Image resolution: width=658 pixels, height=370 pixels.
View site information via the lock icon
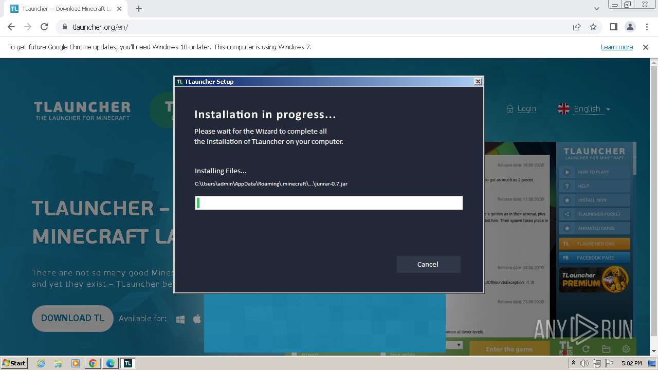65,27
